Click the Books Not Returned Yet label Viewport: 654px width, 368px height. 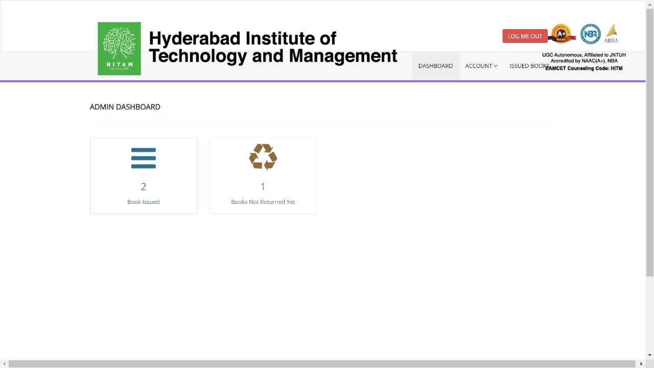click(263, 202)
